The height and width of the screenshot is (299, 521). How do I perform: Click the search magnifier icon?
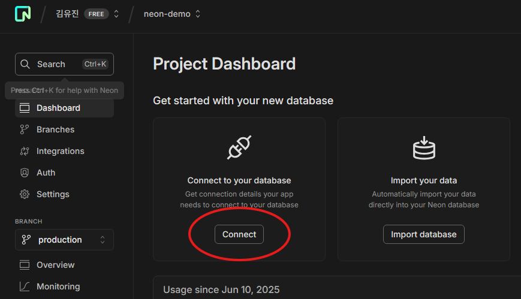pos(25,64)
